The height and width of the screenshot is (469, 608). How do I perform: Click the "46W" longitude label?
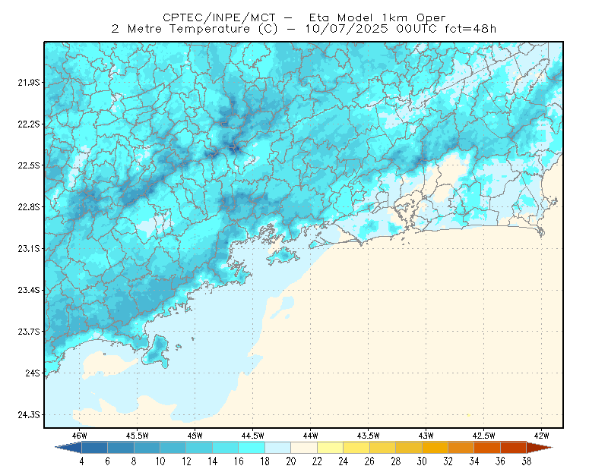pos(80,436)
